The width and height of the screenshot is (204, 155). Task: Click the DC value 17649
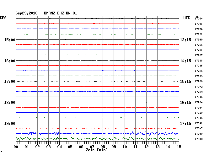[x=199, y=40]
